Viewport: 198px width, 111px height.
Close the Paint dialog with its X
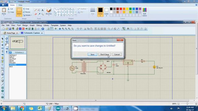120,40
